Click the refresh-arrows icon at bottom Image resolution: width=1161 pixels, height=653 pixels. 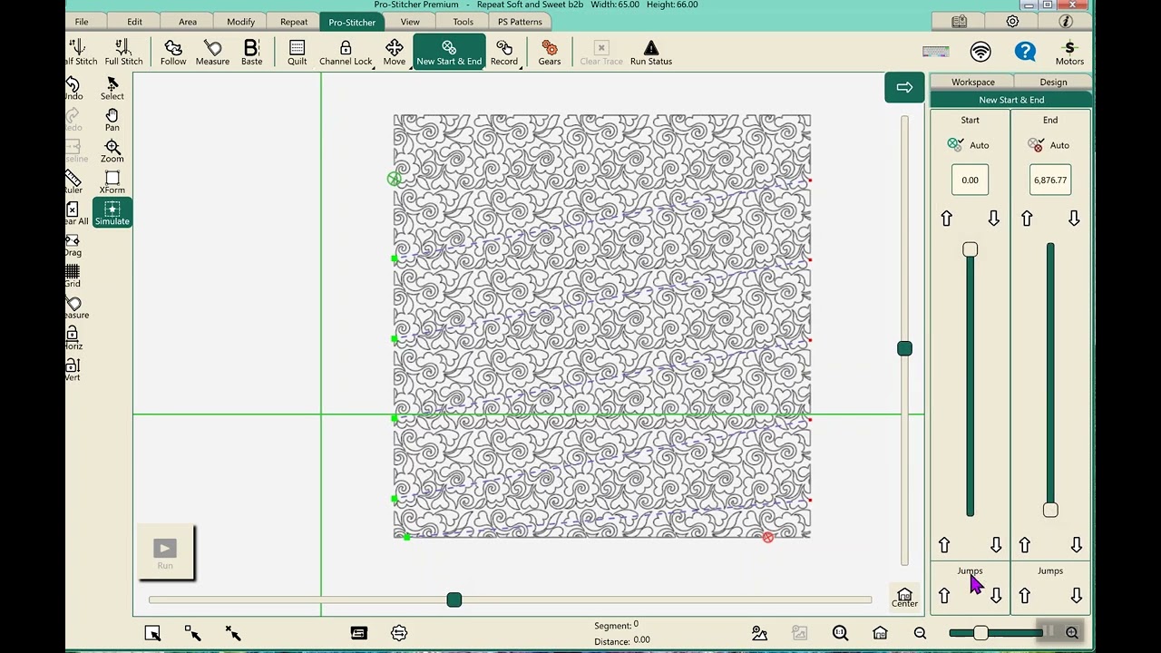point(399,633)
